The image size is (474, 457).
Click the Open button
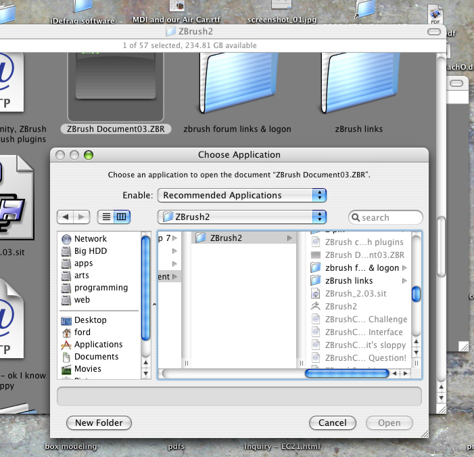coord(389,422)
